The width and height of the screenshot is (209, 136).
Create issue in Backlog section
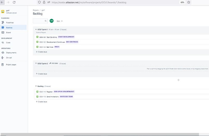[x=41, y=101]
